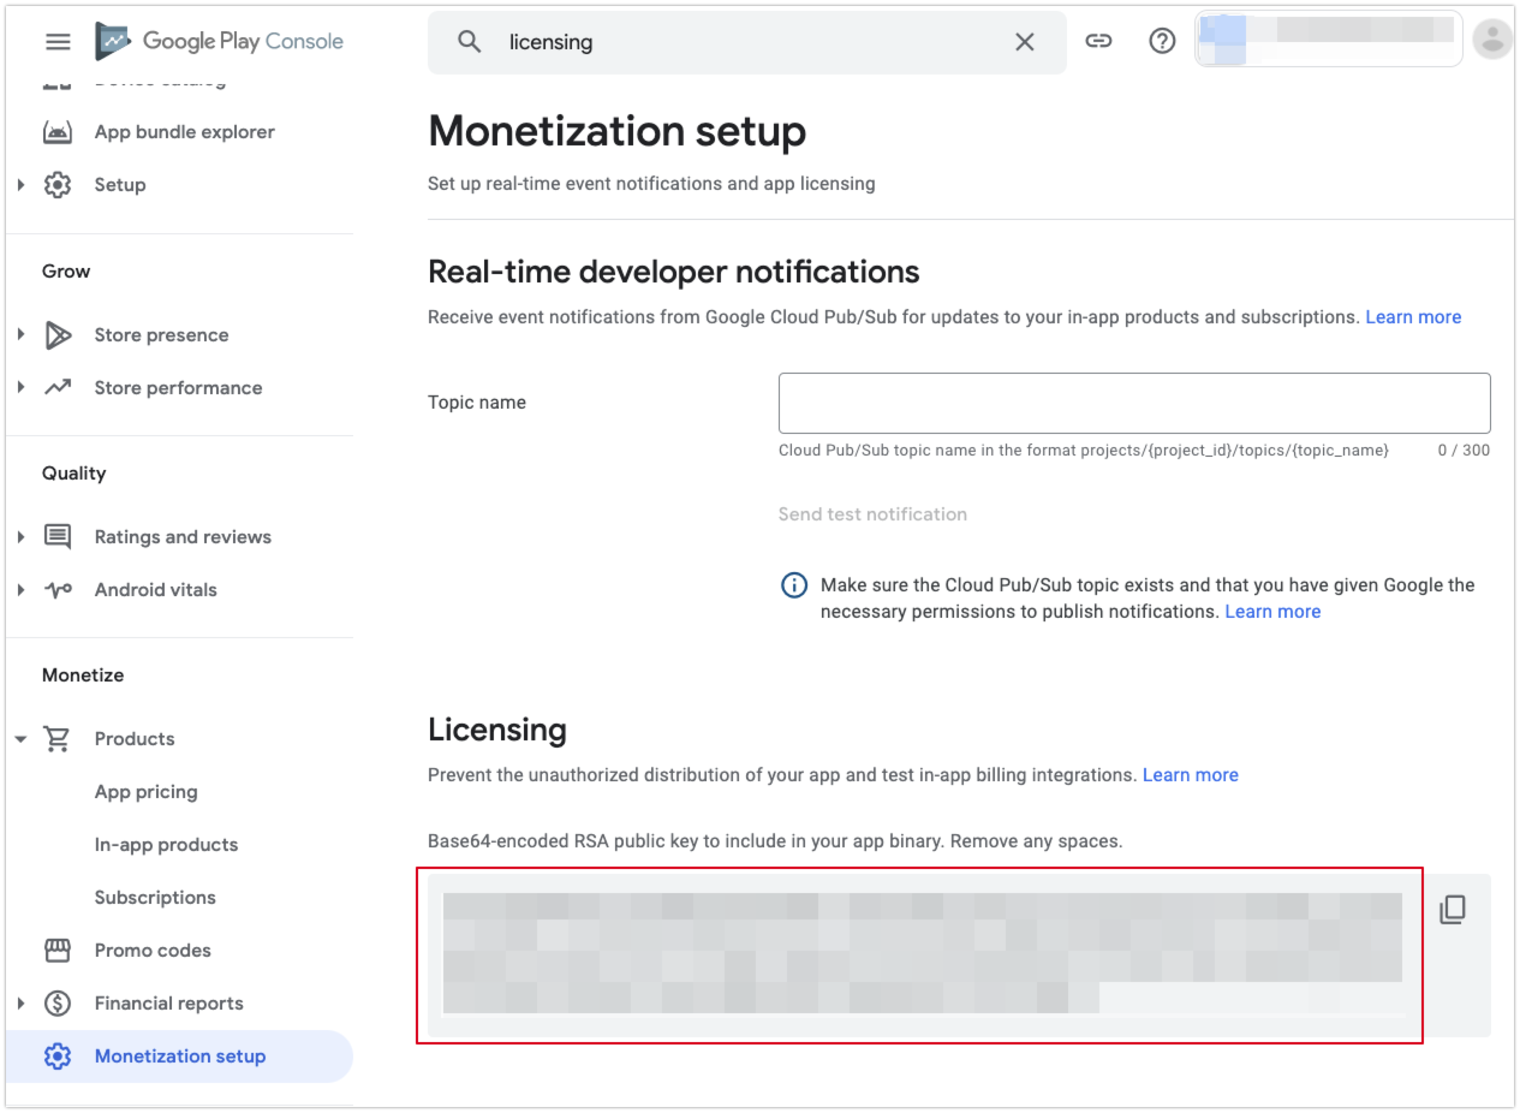Open Setup menu item
This screenshot has width=1520, height=1113.
(x=120, y=184)
